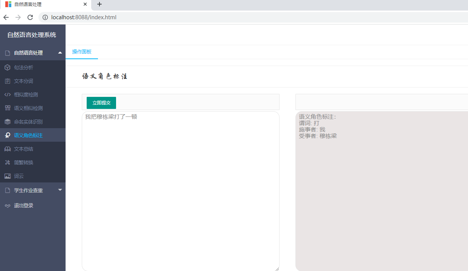
Task: Click the grid icon beside 语义相似检测
Action: (x=7, y=108)
